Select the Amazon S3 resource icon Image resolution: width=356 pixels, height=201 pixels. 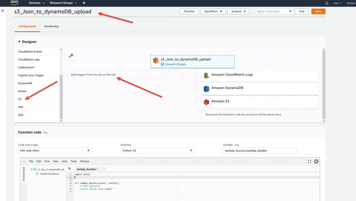(x=207, y=102)
